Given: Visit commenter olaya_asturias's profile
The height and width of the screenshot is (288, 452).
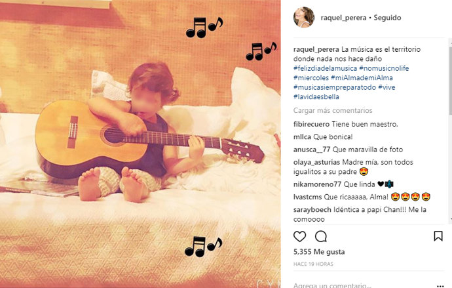Looking at the screenshot, I should [316, 162].
